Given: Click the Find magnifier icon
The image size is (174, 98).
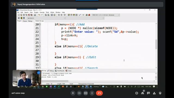Looking at the screenshot, I should [46, 15].
